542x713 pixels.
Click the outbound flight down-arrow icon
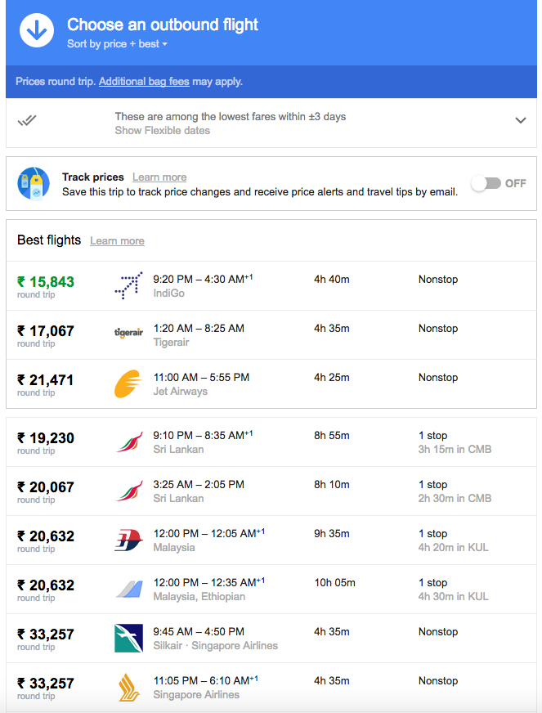click(x=37, y=30)
